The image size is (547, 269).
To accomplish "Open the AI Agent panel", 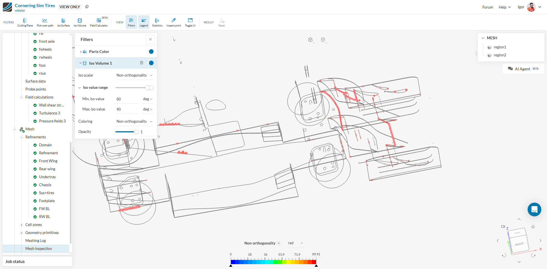I will pos(523,69).
